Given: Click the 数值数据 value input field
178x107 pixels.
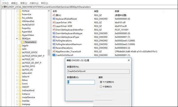Looking at the screenshot, I should [81, 82].
